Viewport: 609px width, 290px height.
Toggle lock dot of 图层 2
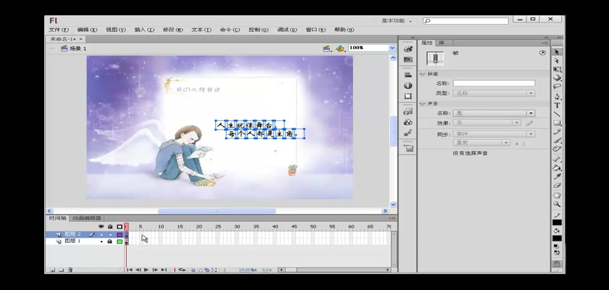pyautogui.click(x=110, y=234)
